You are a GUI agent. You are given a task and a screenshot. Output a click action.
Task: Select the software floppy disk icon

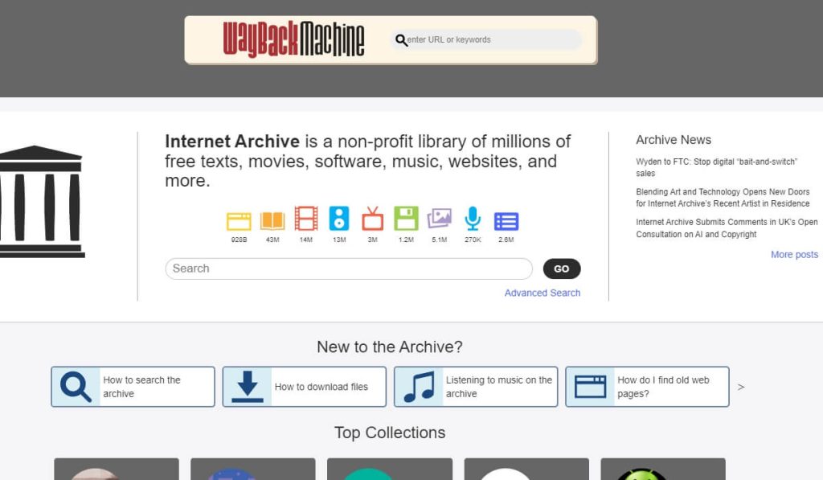click(x=406, y=219)
